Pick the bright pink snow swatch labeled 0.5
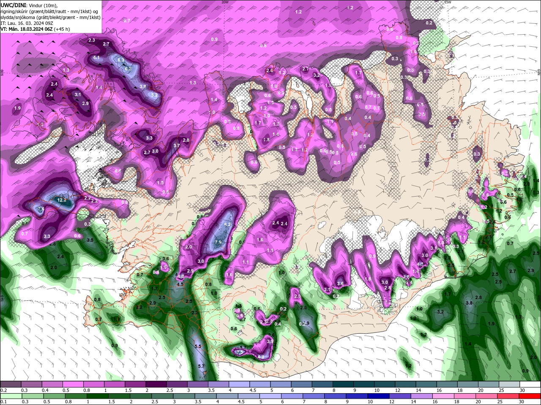Screen dimensions: 541x405 (73, 384)
